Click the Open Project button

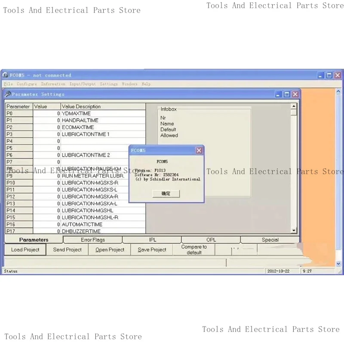pyautogui.click(x=110, y=250)
